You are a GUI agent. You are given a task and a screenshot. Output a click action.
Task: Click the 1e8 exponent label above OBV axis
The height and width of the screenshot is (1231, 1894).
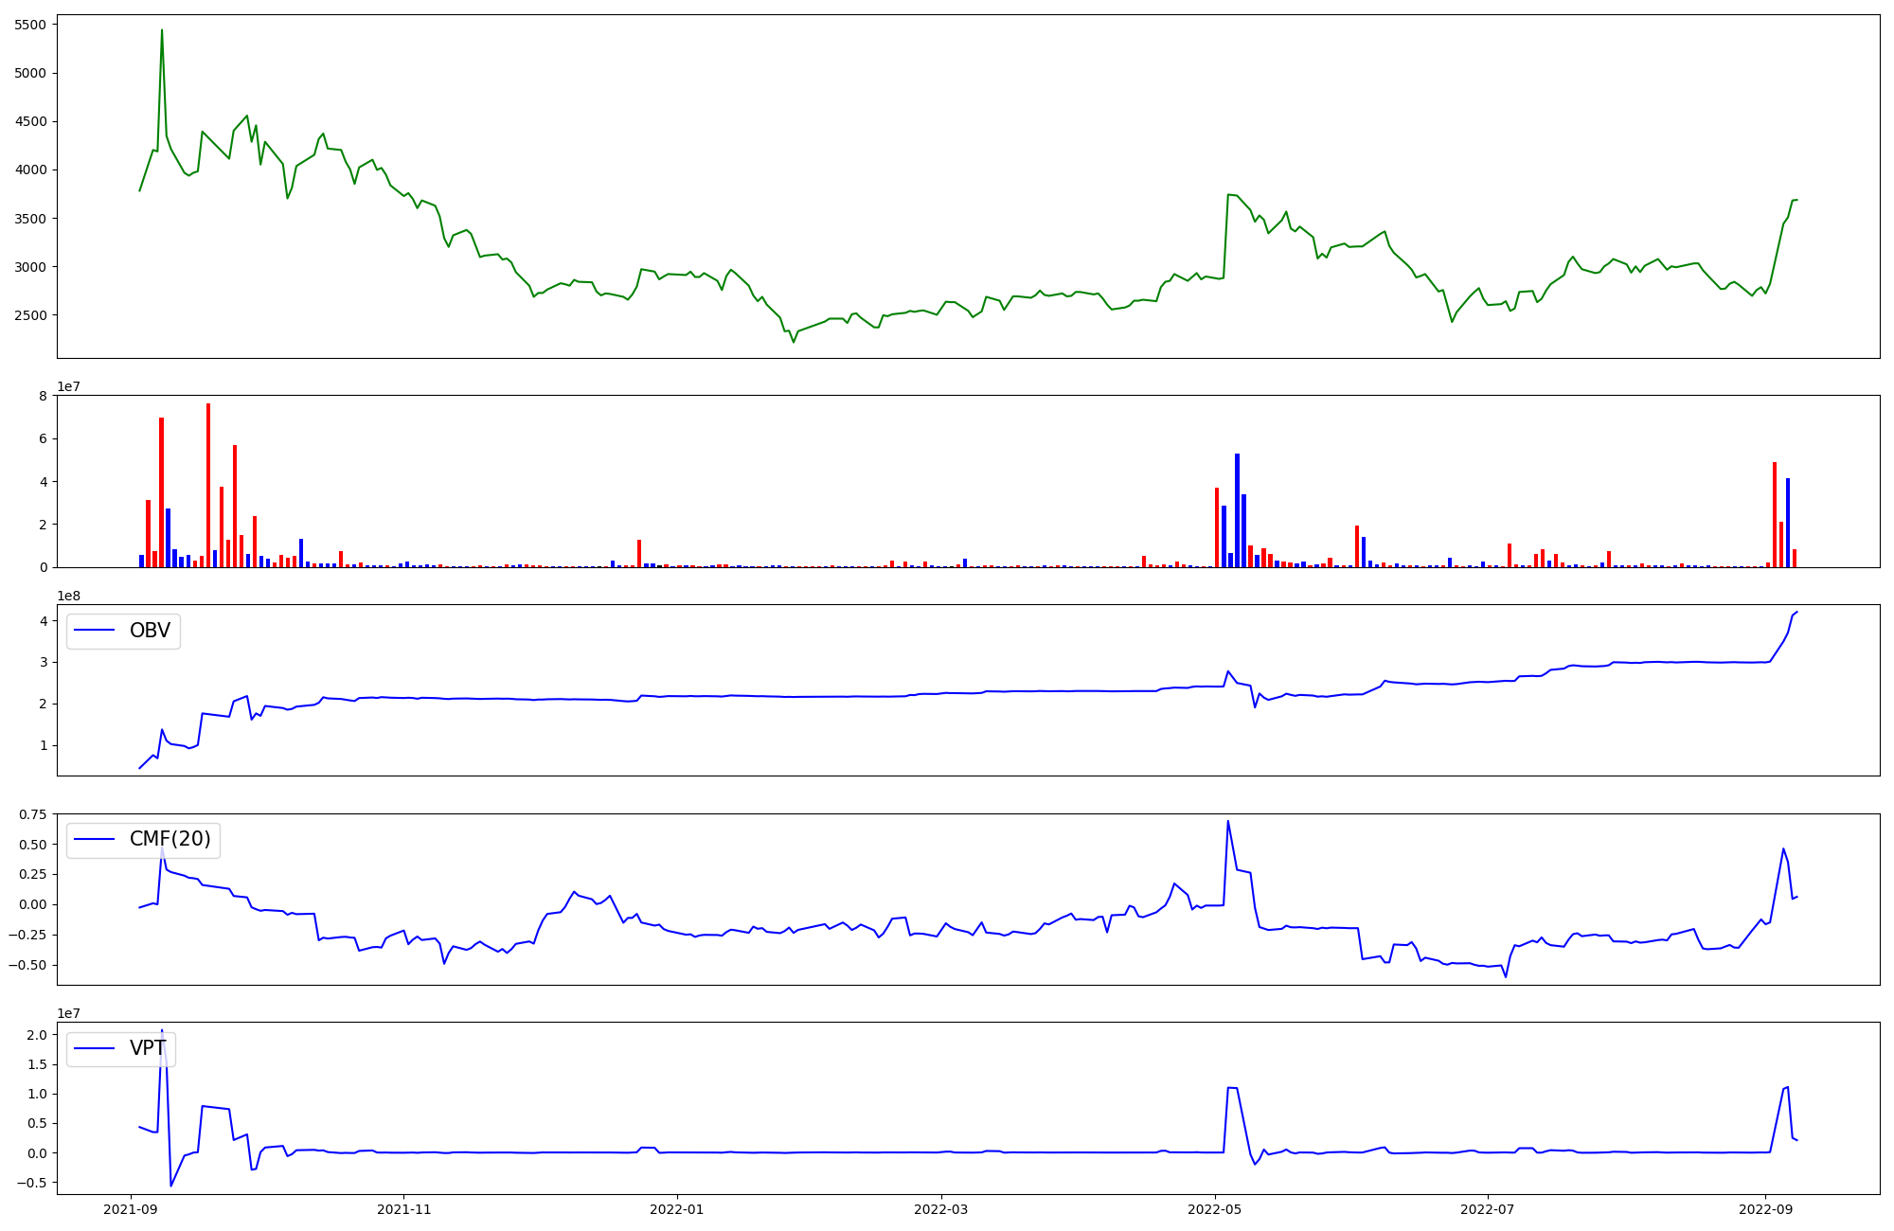(x=68, y=596)
